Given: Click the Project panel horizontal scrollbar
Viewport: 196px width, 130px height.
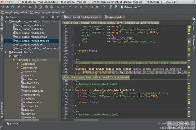Looking at the screenshot, I should (x=22, y=120).
